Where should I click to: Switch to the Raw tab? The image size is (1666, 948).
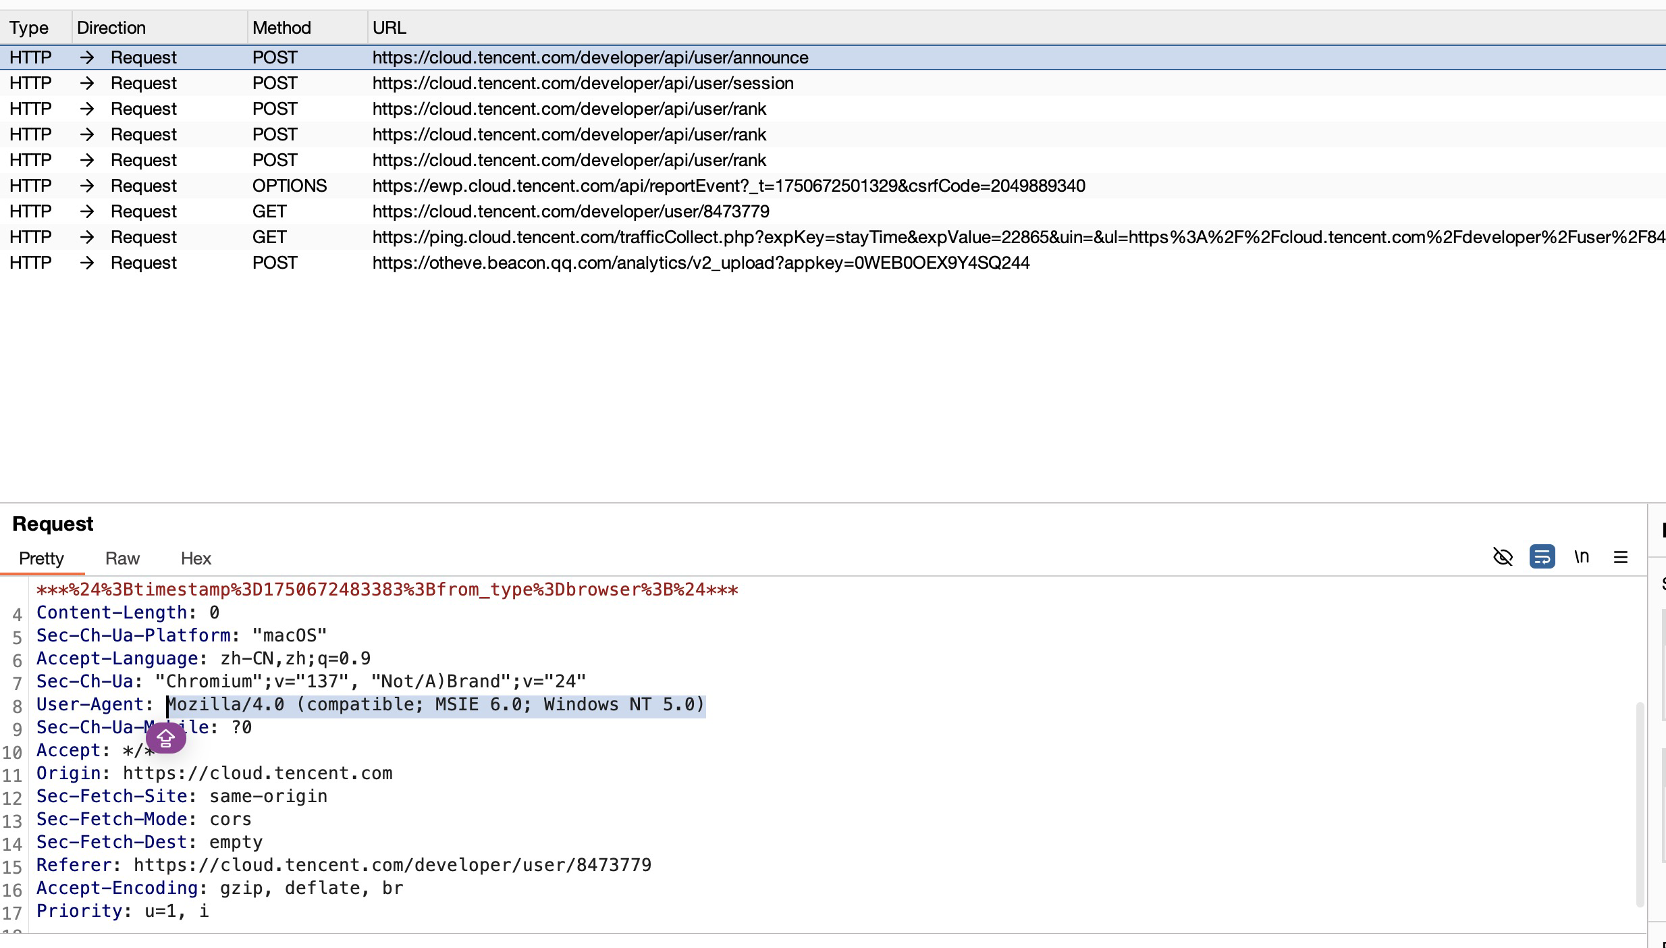click(x=122, y=558)
